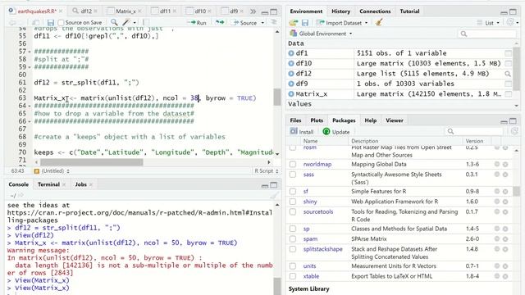Open the Plots tab

coord(317,120)
